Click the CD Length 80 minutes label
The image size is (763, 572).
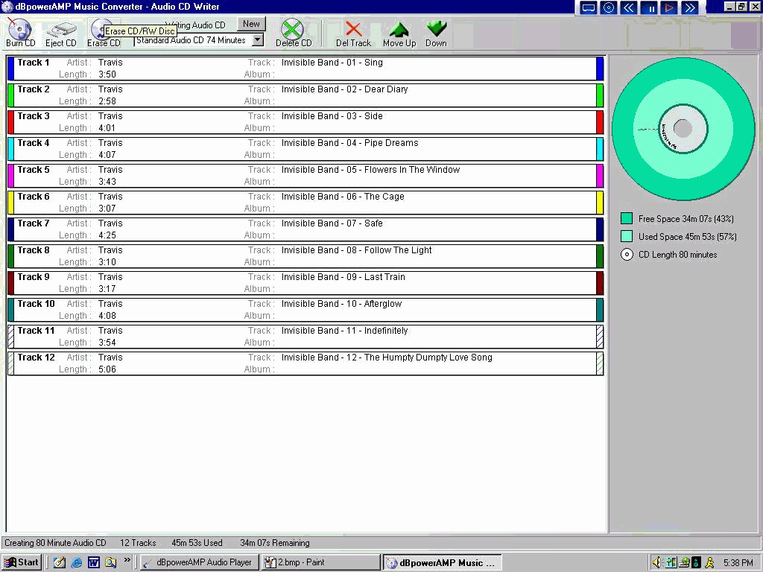[x=678, y=255]
